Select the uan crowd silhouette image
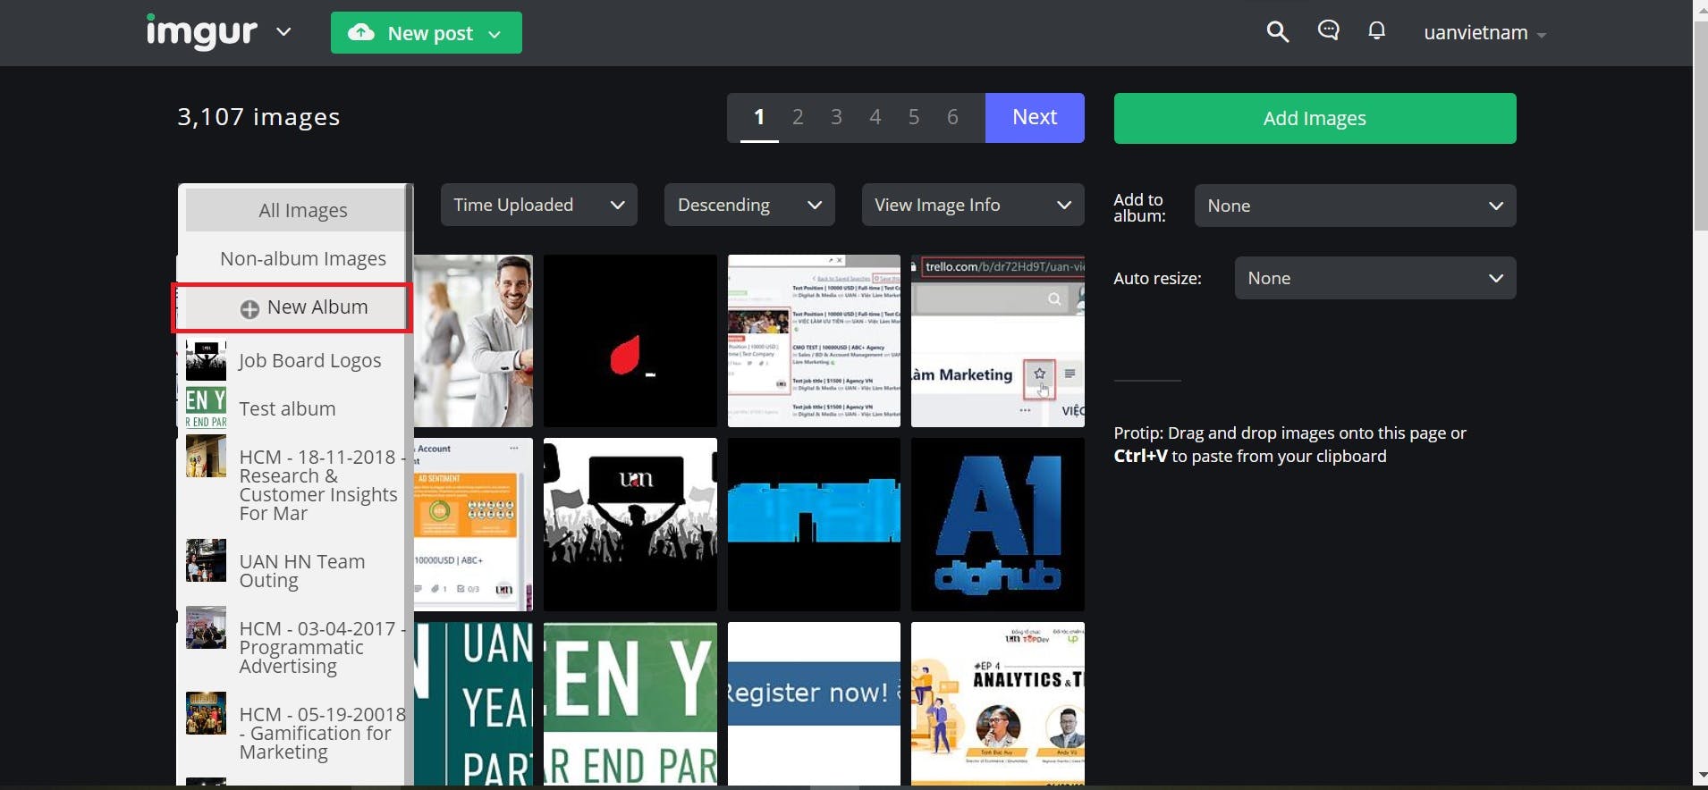Viewport: 1708px width, 790px height. [630, 525]
